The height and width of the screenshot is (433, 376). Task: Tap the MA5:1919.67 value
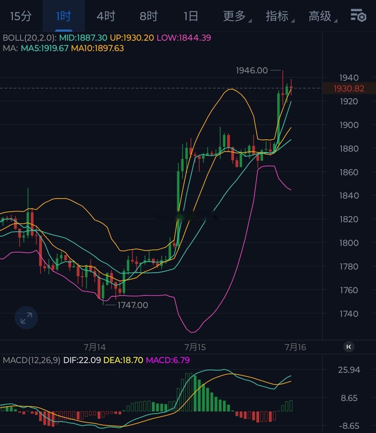[x=45, y=48]
